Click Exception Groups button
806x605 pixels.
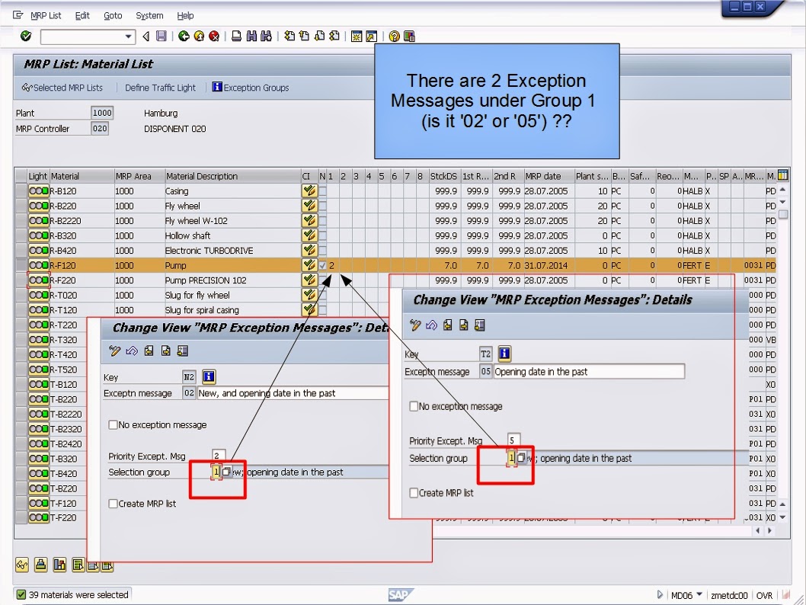(251, 88)
